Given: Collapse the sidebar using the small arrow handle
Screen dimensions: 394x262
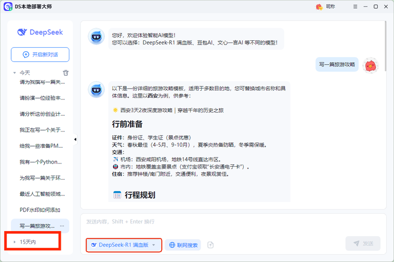Looking at the screenshot, I should [75, 139].
